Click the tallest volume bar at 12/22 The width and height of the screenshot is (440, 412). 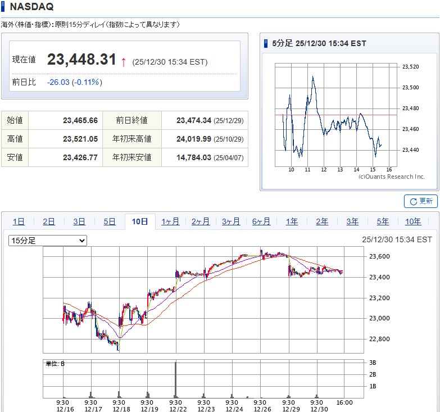point(176,379)
